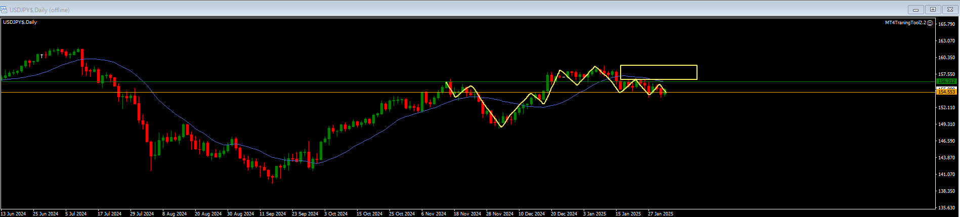Maximize the USDJPY chart window
960x217 pixels.
click(933, 10)
